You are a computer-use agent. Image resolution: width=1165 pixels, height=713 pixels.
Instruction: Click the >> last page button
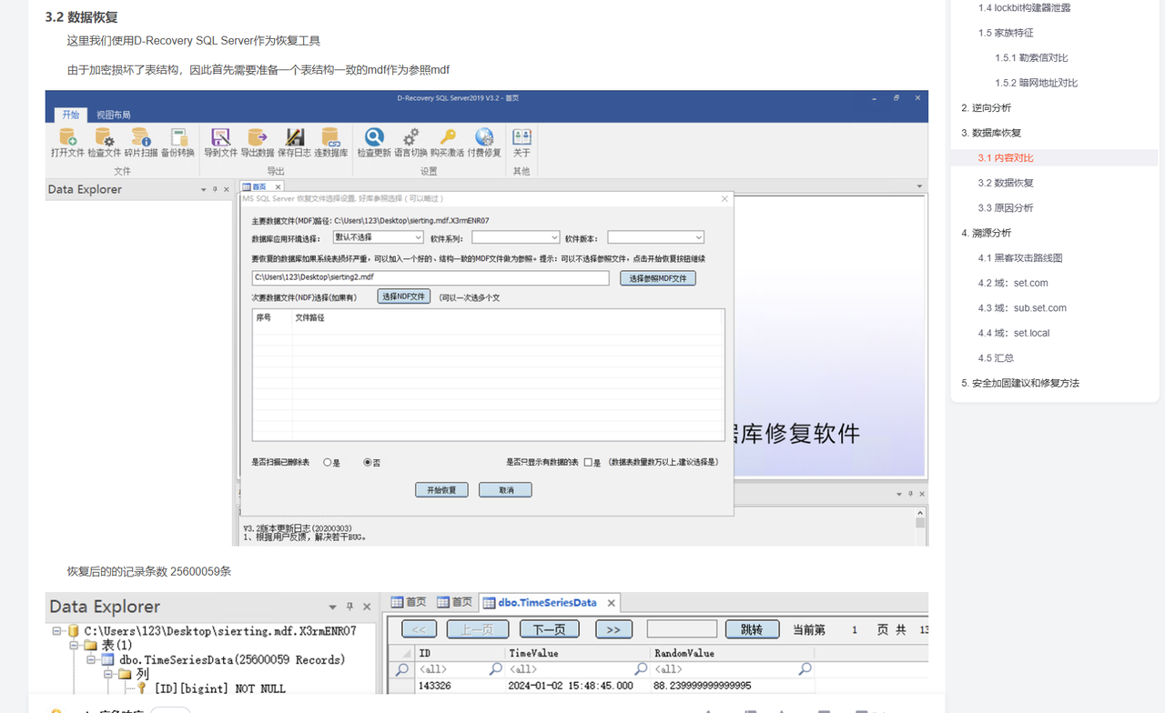tap(613, 629)
